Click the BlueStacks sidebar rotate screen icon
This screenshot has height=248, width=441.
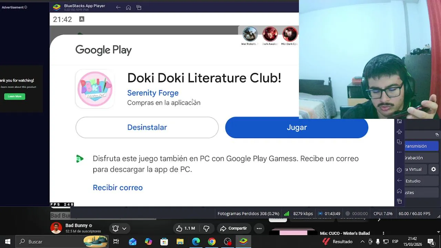399,142
